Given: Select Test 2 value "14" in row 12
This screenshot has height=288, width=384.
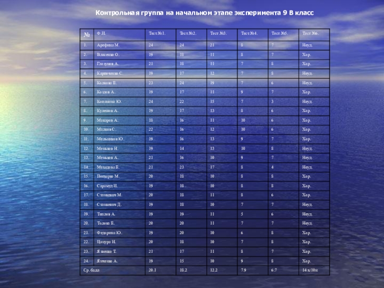Looking at the screenshot, I should coord(181,148).
